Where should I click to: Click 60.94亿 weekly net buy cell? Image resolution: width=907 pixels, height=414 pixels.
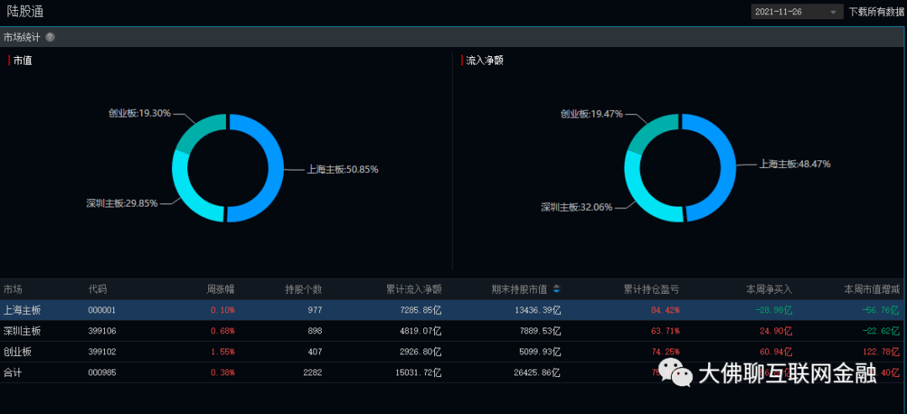776,352
